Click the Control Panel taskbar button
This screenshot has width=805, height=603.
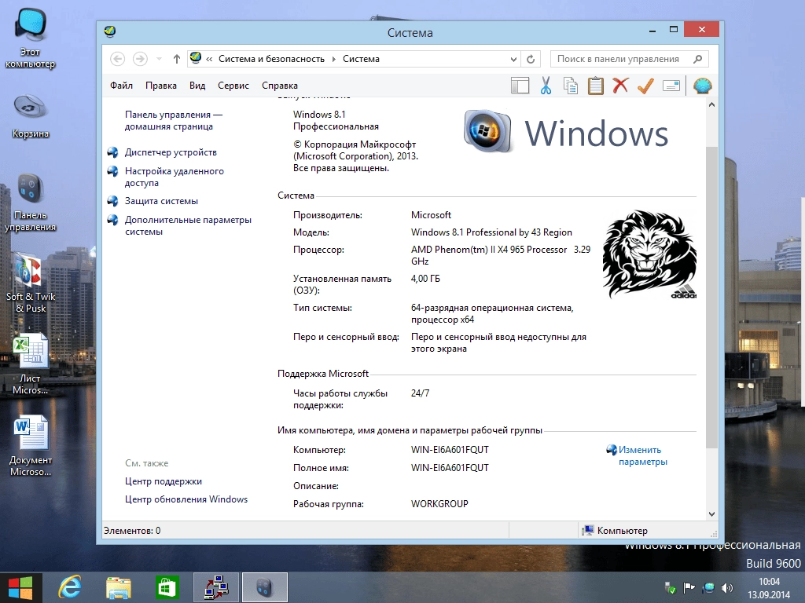[x=264, y=587]
